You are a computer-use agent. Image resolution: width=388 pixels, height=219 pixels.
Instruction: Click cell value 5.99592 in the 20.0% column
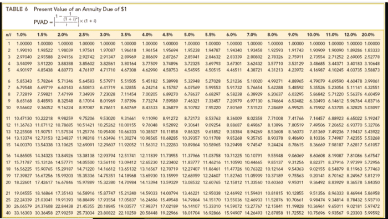[x=372, y=213]
